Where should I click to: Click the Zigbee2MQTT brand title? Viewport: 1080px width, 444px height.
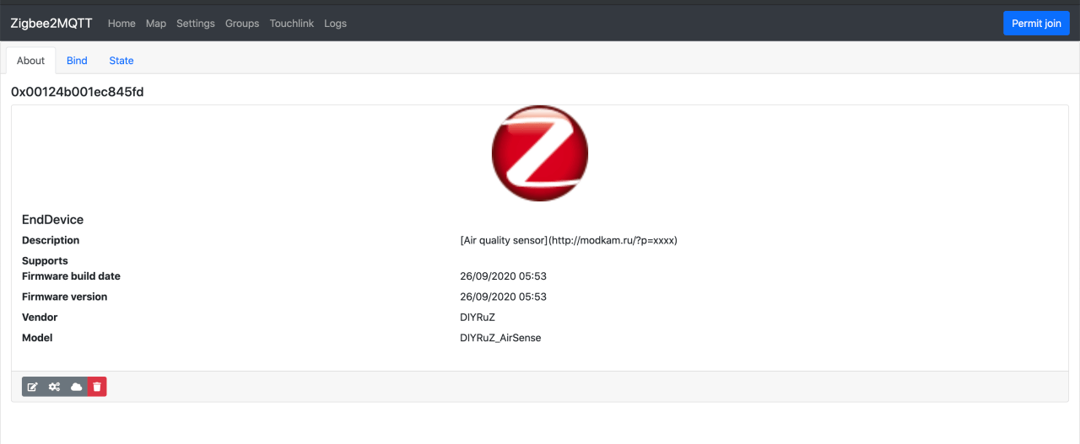[x=51, y=24]
